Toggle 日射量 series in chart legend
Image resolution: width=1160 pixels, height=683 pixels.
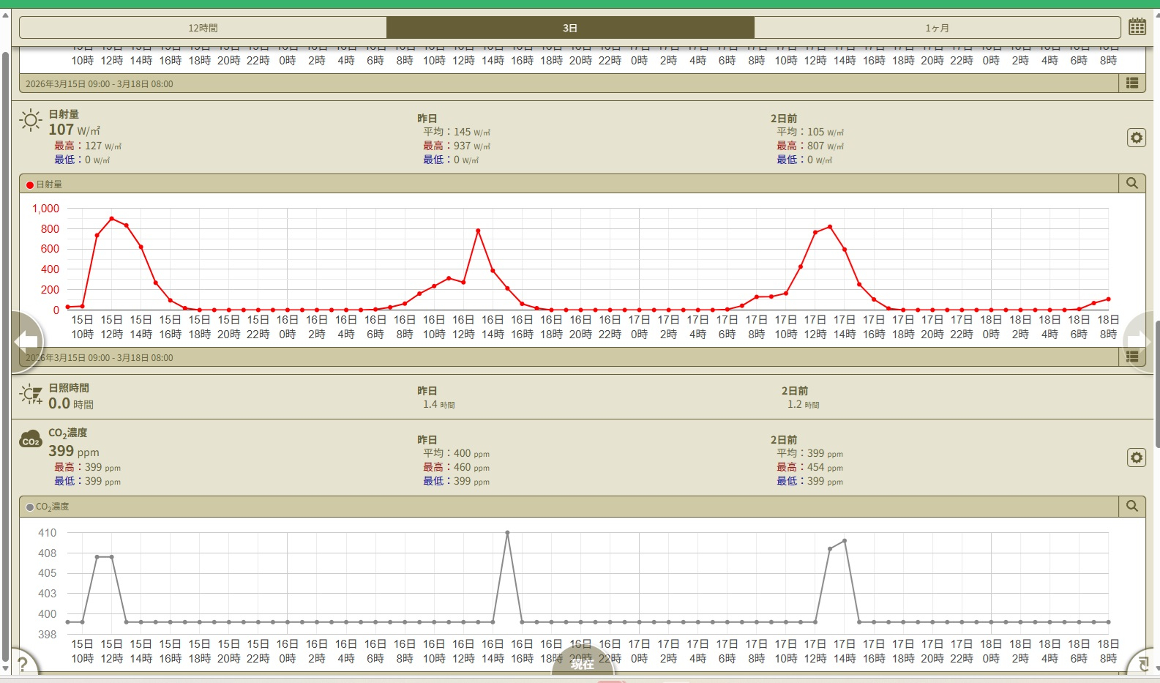49,184
